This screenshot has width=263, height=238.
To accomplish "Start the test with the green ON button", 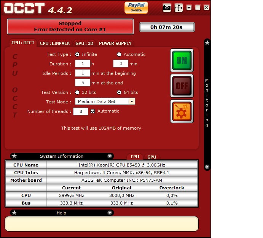I will 182,60.
